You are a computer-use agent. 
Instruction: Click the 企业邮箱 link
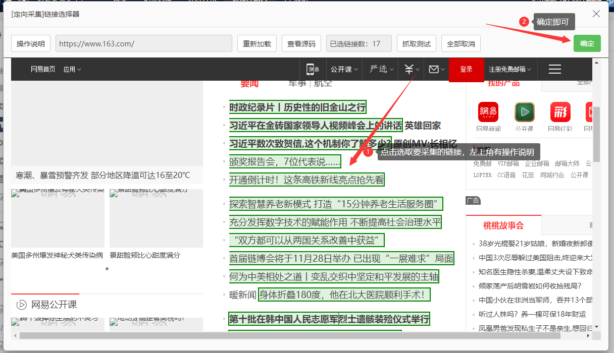click(x=537, y=163)
